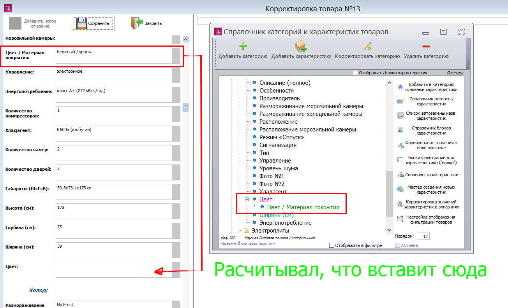Click toolbar overflow arrow in Справочник window
Screen dimensions: 508x308
point(468,67)
